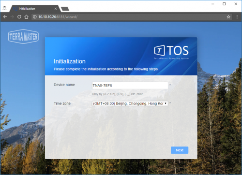Click the TOS logo in header
This screenshot has width=242, height=175.
pyautogui.click(x=171, y=52)
